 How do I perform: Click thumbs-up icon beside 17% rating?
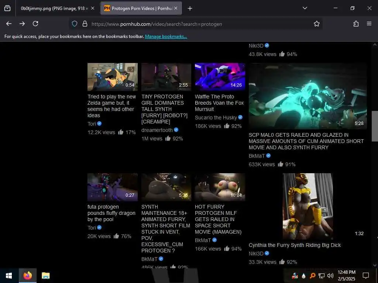[121, 132]
